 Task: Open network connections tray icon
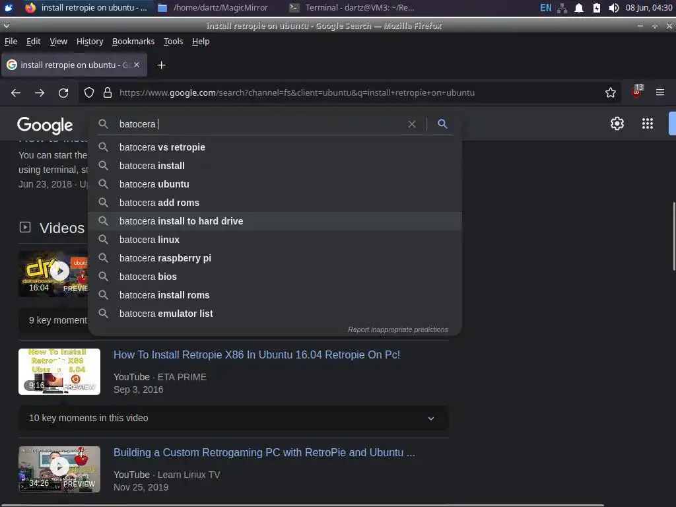coord(562,8)
